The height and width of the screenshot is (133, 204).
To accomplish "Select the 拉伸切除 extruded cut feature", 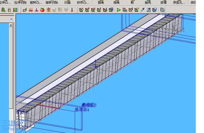I will tap(21, 3).
